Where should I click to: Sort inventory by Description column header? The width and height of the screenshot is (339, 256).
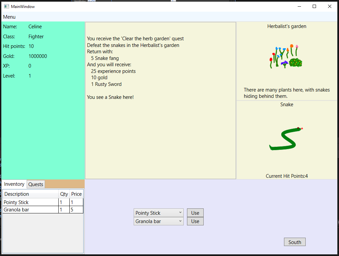click(x=30, y=194)
